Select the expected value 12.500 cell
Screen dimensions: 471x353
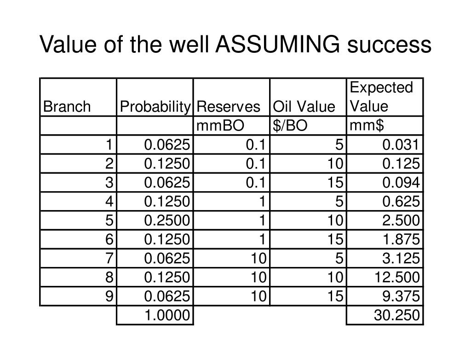click(385, 277)
